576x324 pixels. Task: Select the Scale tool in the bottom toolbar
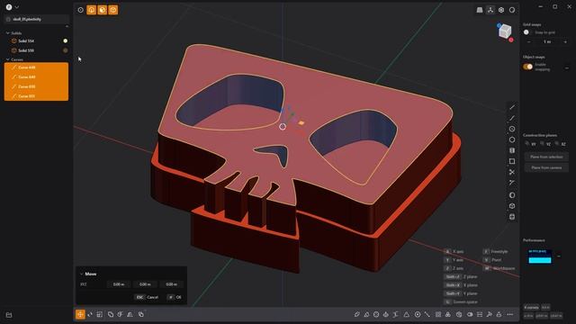tap(100, 314)
